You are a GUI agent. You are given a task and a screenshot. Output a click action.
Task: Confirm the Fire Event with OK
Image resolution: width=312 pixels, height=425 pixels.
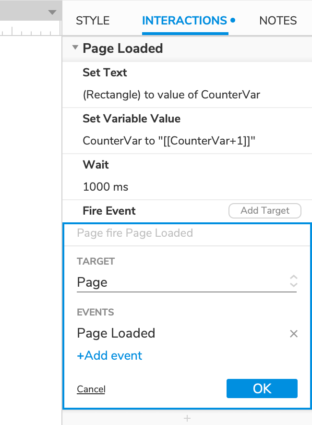(262, 389)
